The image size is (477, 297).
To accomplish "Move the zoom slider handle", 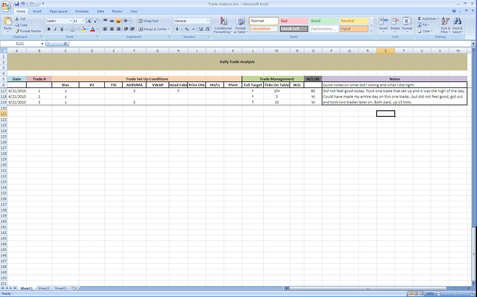I will (x=455, y=294).
